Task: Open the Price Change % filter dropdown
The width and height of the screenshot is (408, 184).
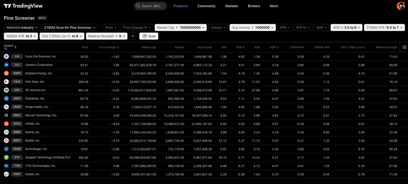Action: pyautogui.click(x=137, y=28)
